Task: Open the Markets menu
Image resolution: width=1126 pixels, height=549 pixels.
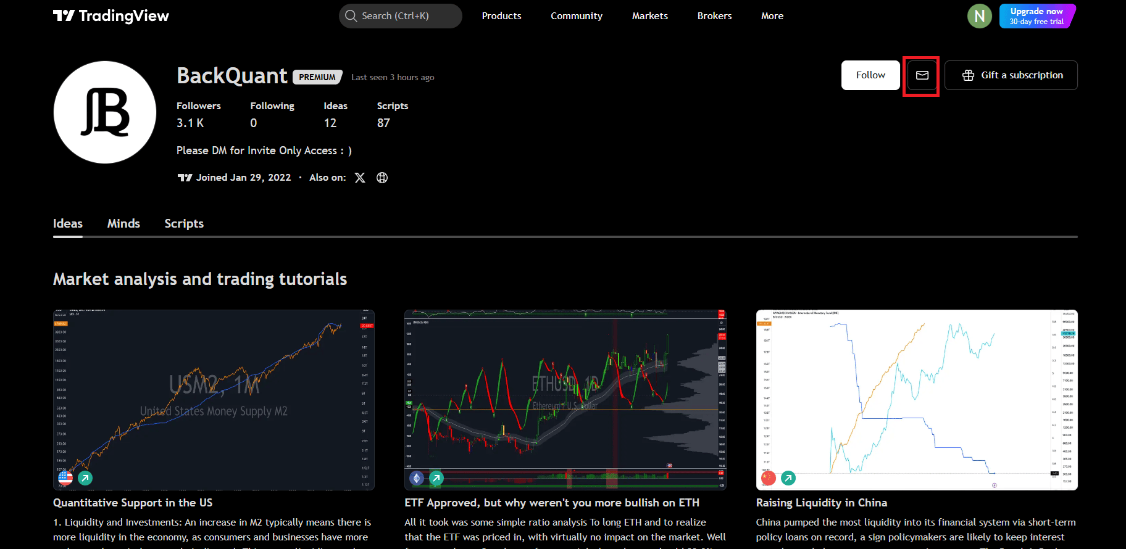Action: pos(650,16)
